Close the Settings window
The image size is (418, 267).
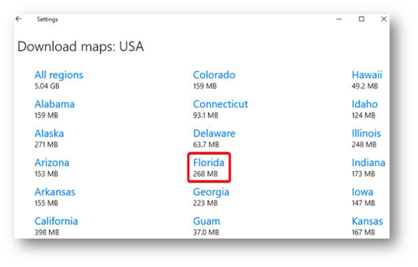coord(383,19)
